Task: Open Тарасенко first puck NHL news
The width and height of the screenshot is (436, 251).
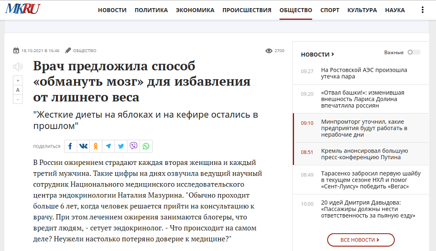Action: (371, 180)
